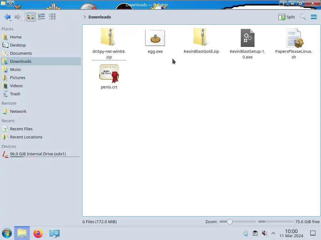321x240 pixels.
Task: Open Recent Files entry
Action: click(x=41, y=129)
